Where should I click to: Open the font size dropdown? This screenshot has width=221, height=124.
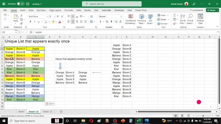click(55, 17)
